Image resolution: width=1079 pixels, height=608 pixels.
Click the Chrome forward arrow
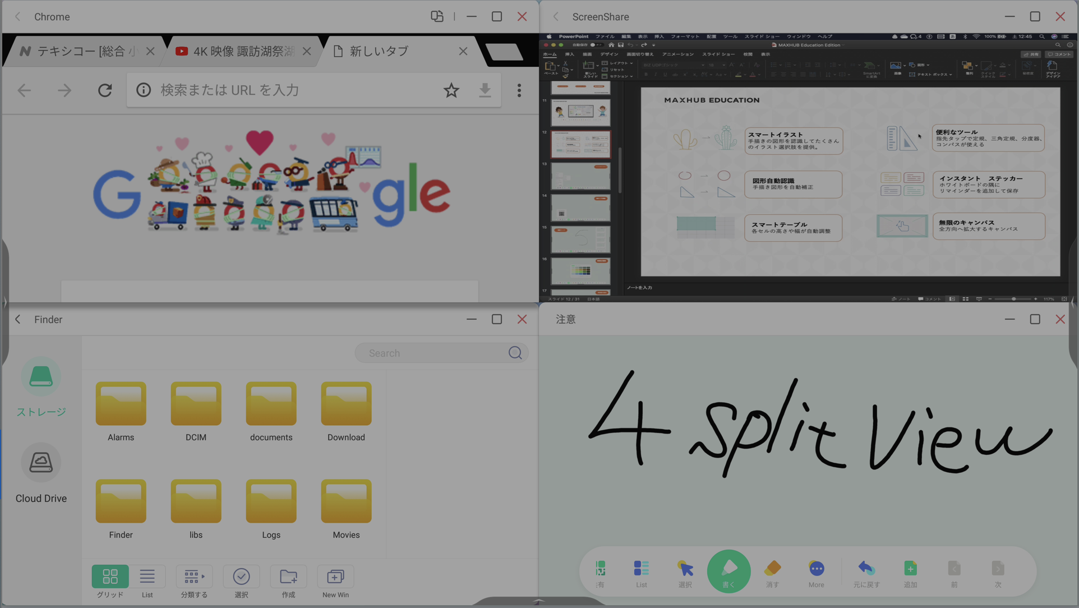[64, 90]
